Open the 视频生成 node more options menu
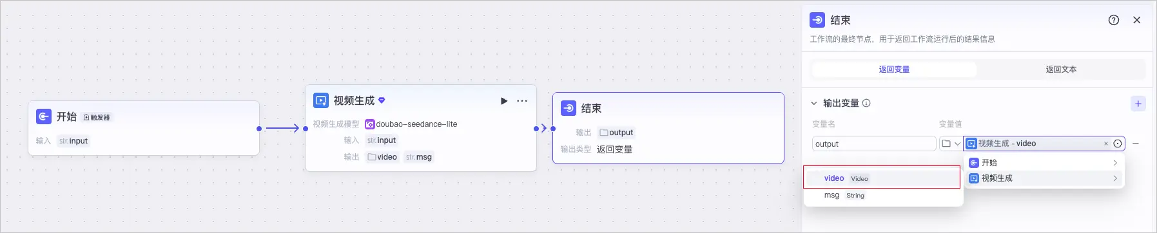 [522, 101]
